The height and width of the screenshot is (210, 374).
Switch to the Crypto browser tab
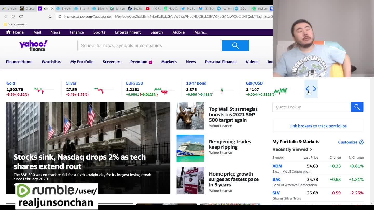point(28,9)
